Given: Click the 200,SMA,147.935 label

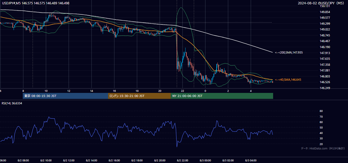Looking at the screenshot, I should point(289,52).
